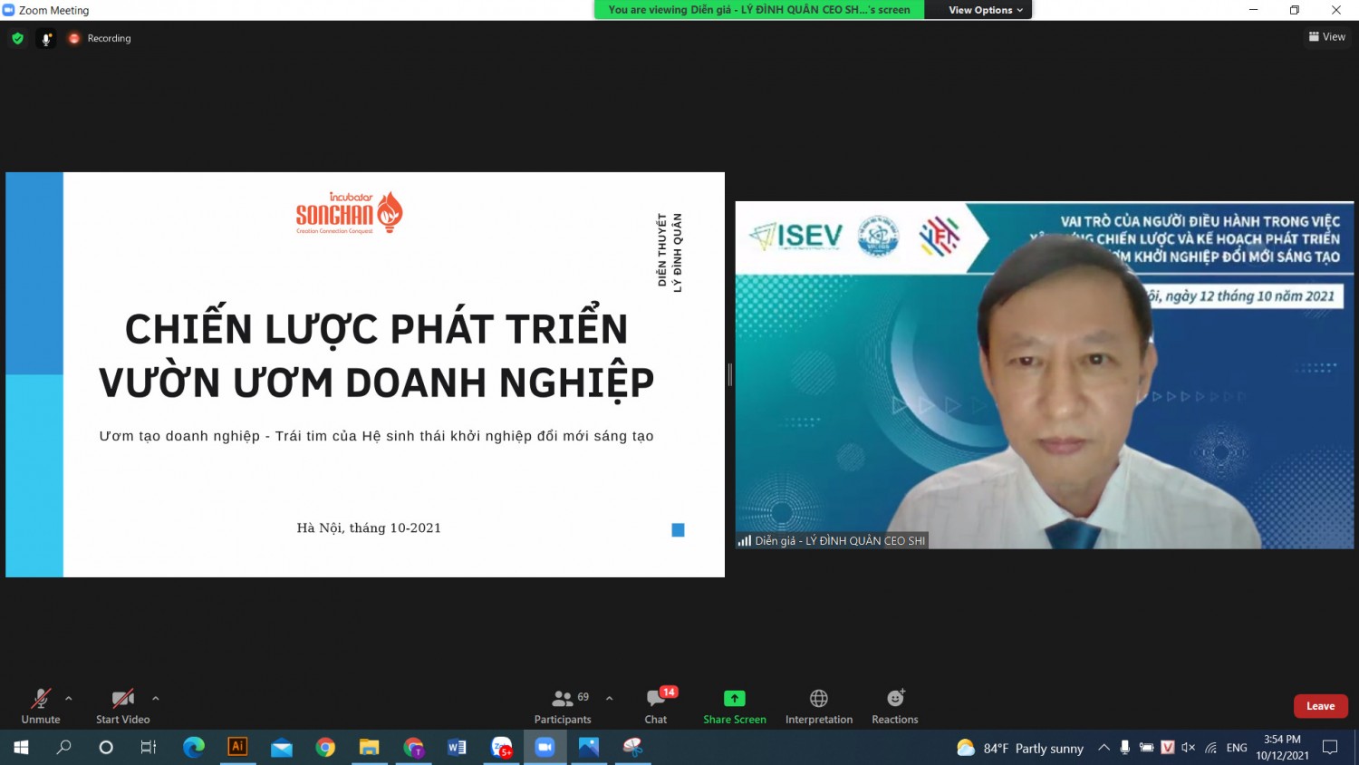Open View Options dropdown
The width and height of the screenshot is (1359, 765).
coord(986,10)
